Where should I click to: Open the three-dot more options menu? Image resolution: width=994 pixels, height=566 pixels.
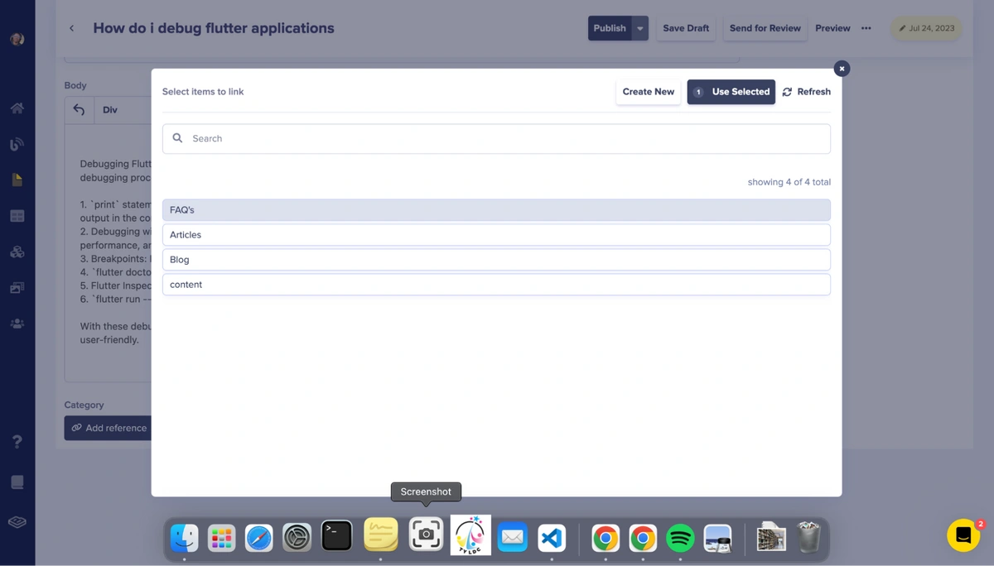click(866, 28)
